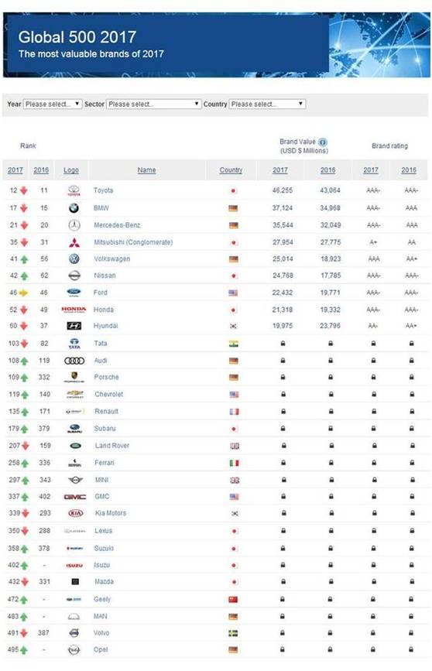Open the Year dropdown
Viewport: 432px width, 671px height.
click(53, 104)
